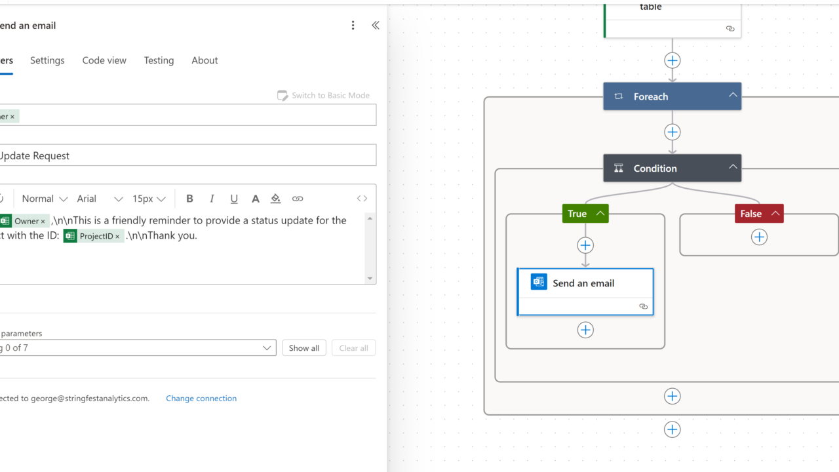
Task: Add an action above the Foreach node
Action: 673,60
